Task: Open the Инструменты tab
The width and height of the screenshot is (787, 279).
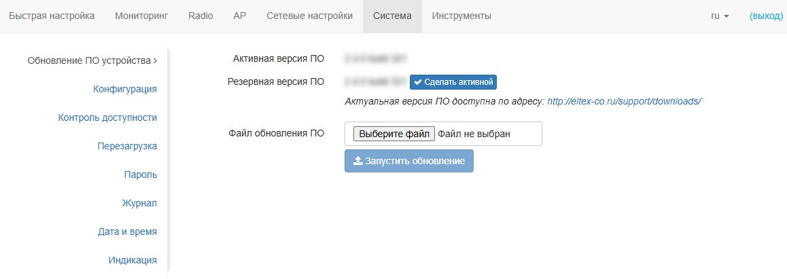Action: (x=461, y=16)
